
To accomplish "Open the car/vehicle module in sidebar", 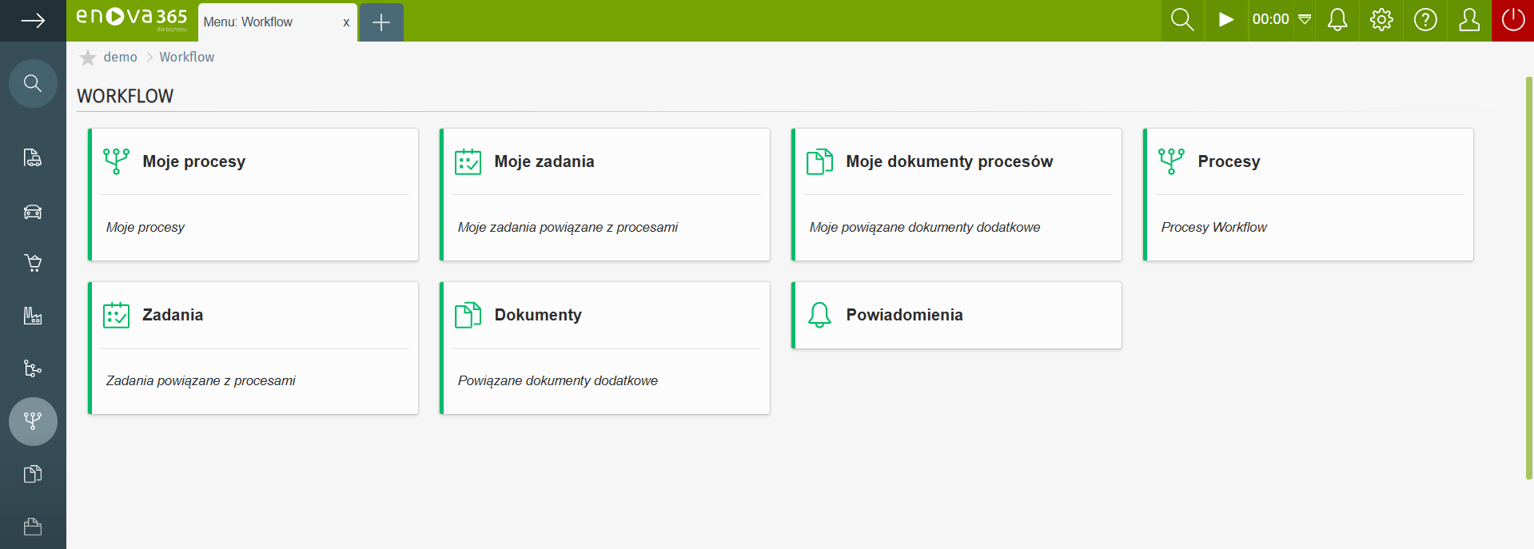I will [x=33, y=212].
